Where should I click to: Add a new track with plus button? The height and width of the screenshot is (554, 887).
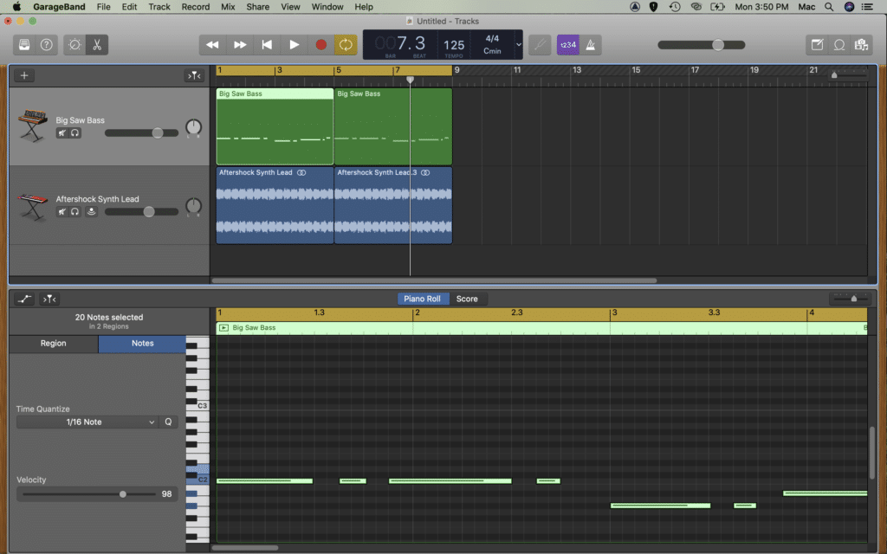(24, 75)
